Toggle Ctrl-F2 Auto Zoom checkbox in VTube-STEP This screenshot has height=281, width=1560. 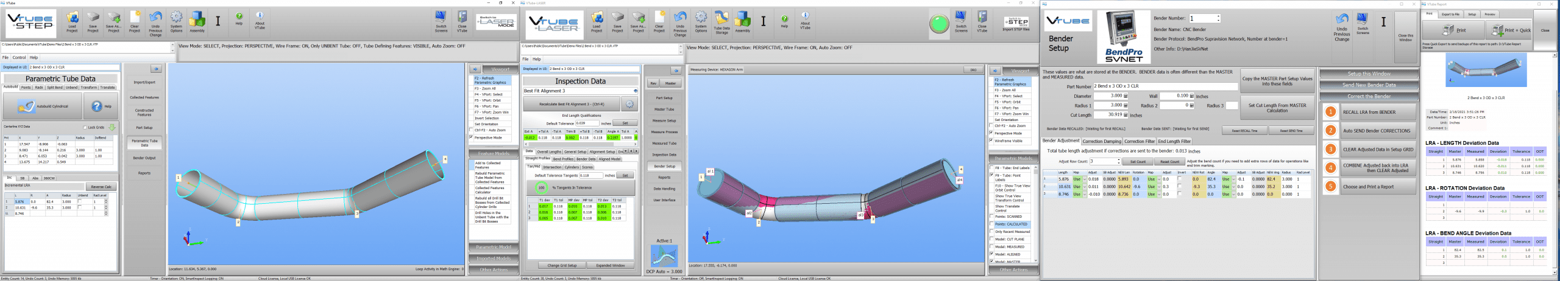tap(471, 130)
